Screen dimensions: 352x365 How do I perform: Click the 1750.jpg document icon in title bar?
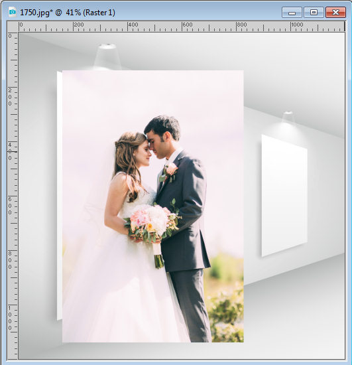coord(13,12)
